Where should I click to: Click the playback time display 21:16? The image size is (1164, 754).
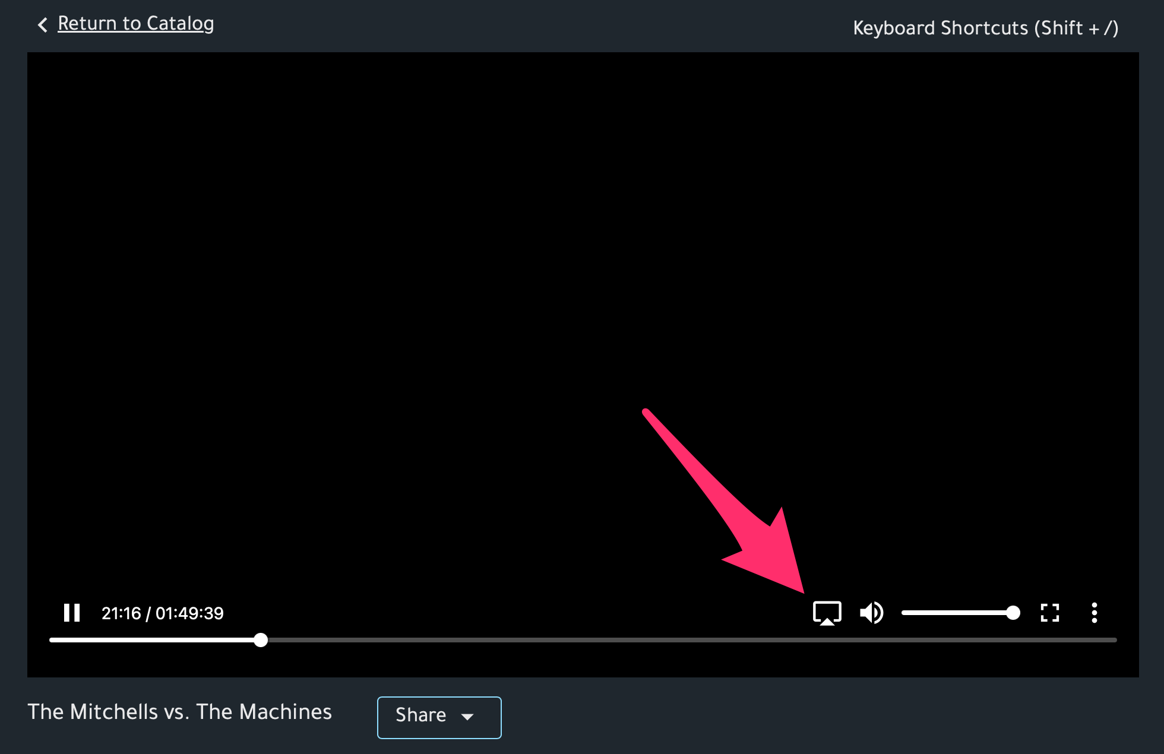coord(121,613)
